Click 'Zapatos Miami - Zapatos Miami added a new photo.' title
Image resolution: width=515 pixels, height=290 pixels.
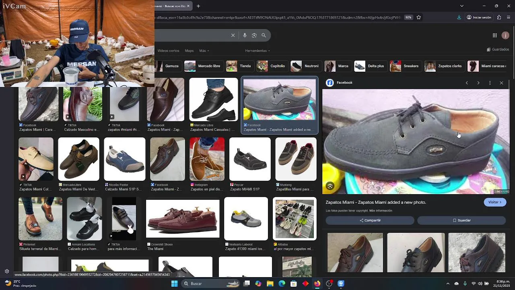[x=376, y=202]
